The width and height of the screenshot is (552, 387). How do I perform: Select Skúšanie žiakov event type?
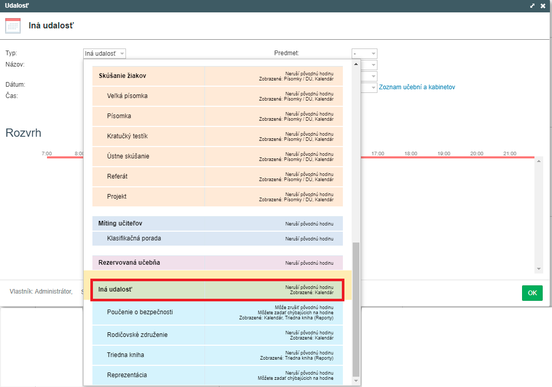[x=217, y=76]
